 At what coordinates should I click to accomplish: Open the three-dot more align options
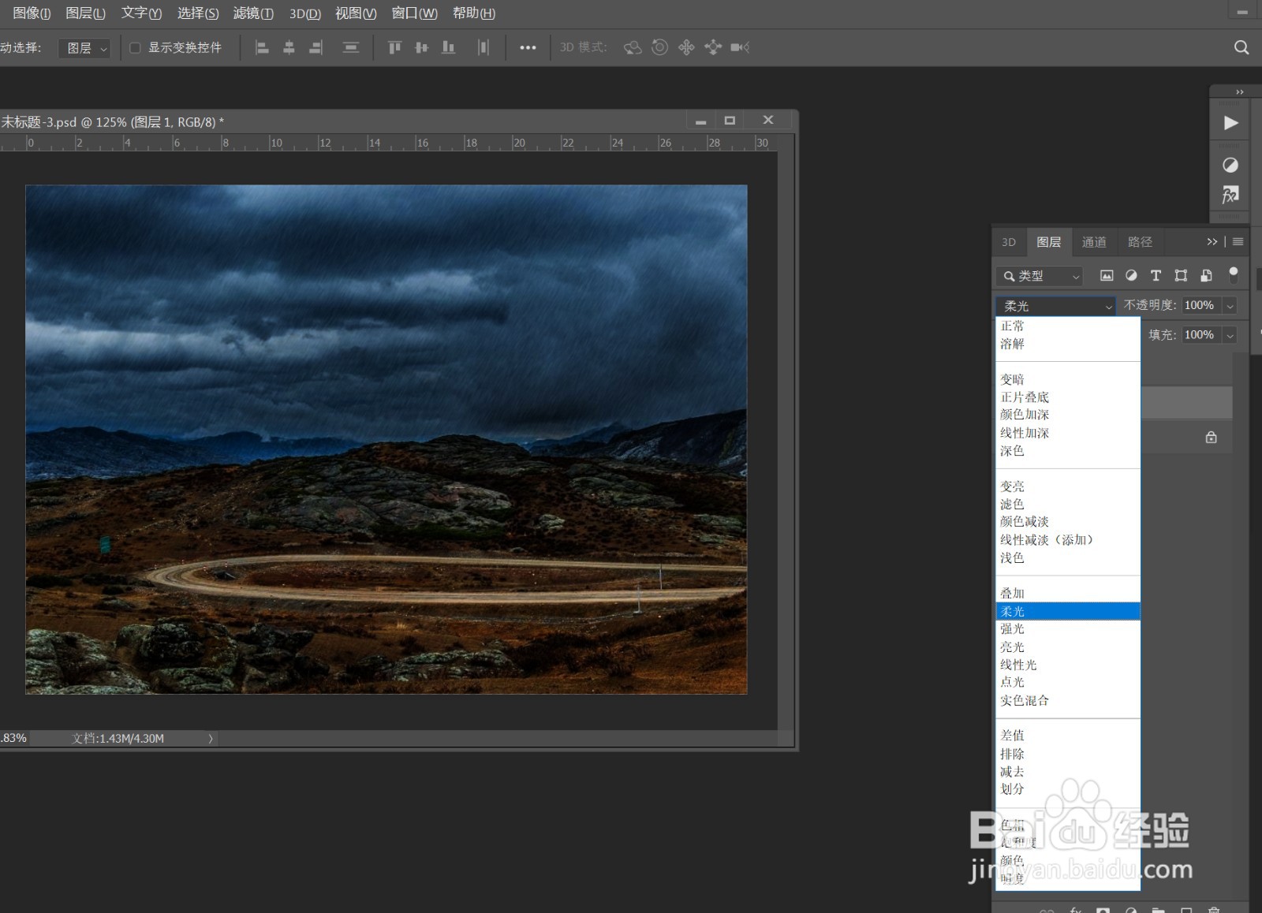[x=528, y=48]
